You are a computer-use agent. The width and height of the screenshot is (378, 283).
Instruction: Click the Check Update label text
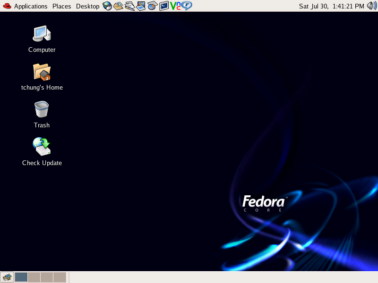(42, 163)
